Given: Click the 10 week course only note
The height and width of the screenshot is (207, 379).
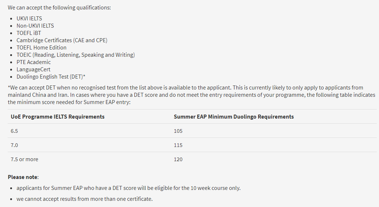Looking at the screenshot, I should point(129,188).
